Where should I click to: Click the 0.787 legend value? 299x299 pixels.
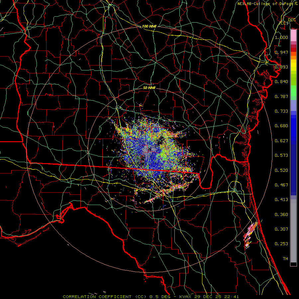click(281, 96)
